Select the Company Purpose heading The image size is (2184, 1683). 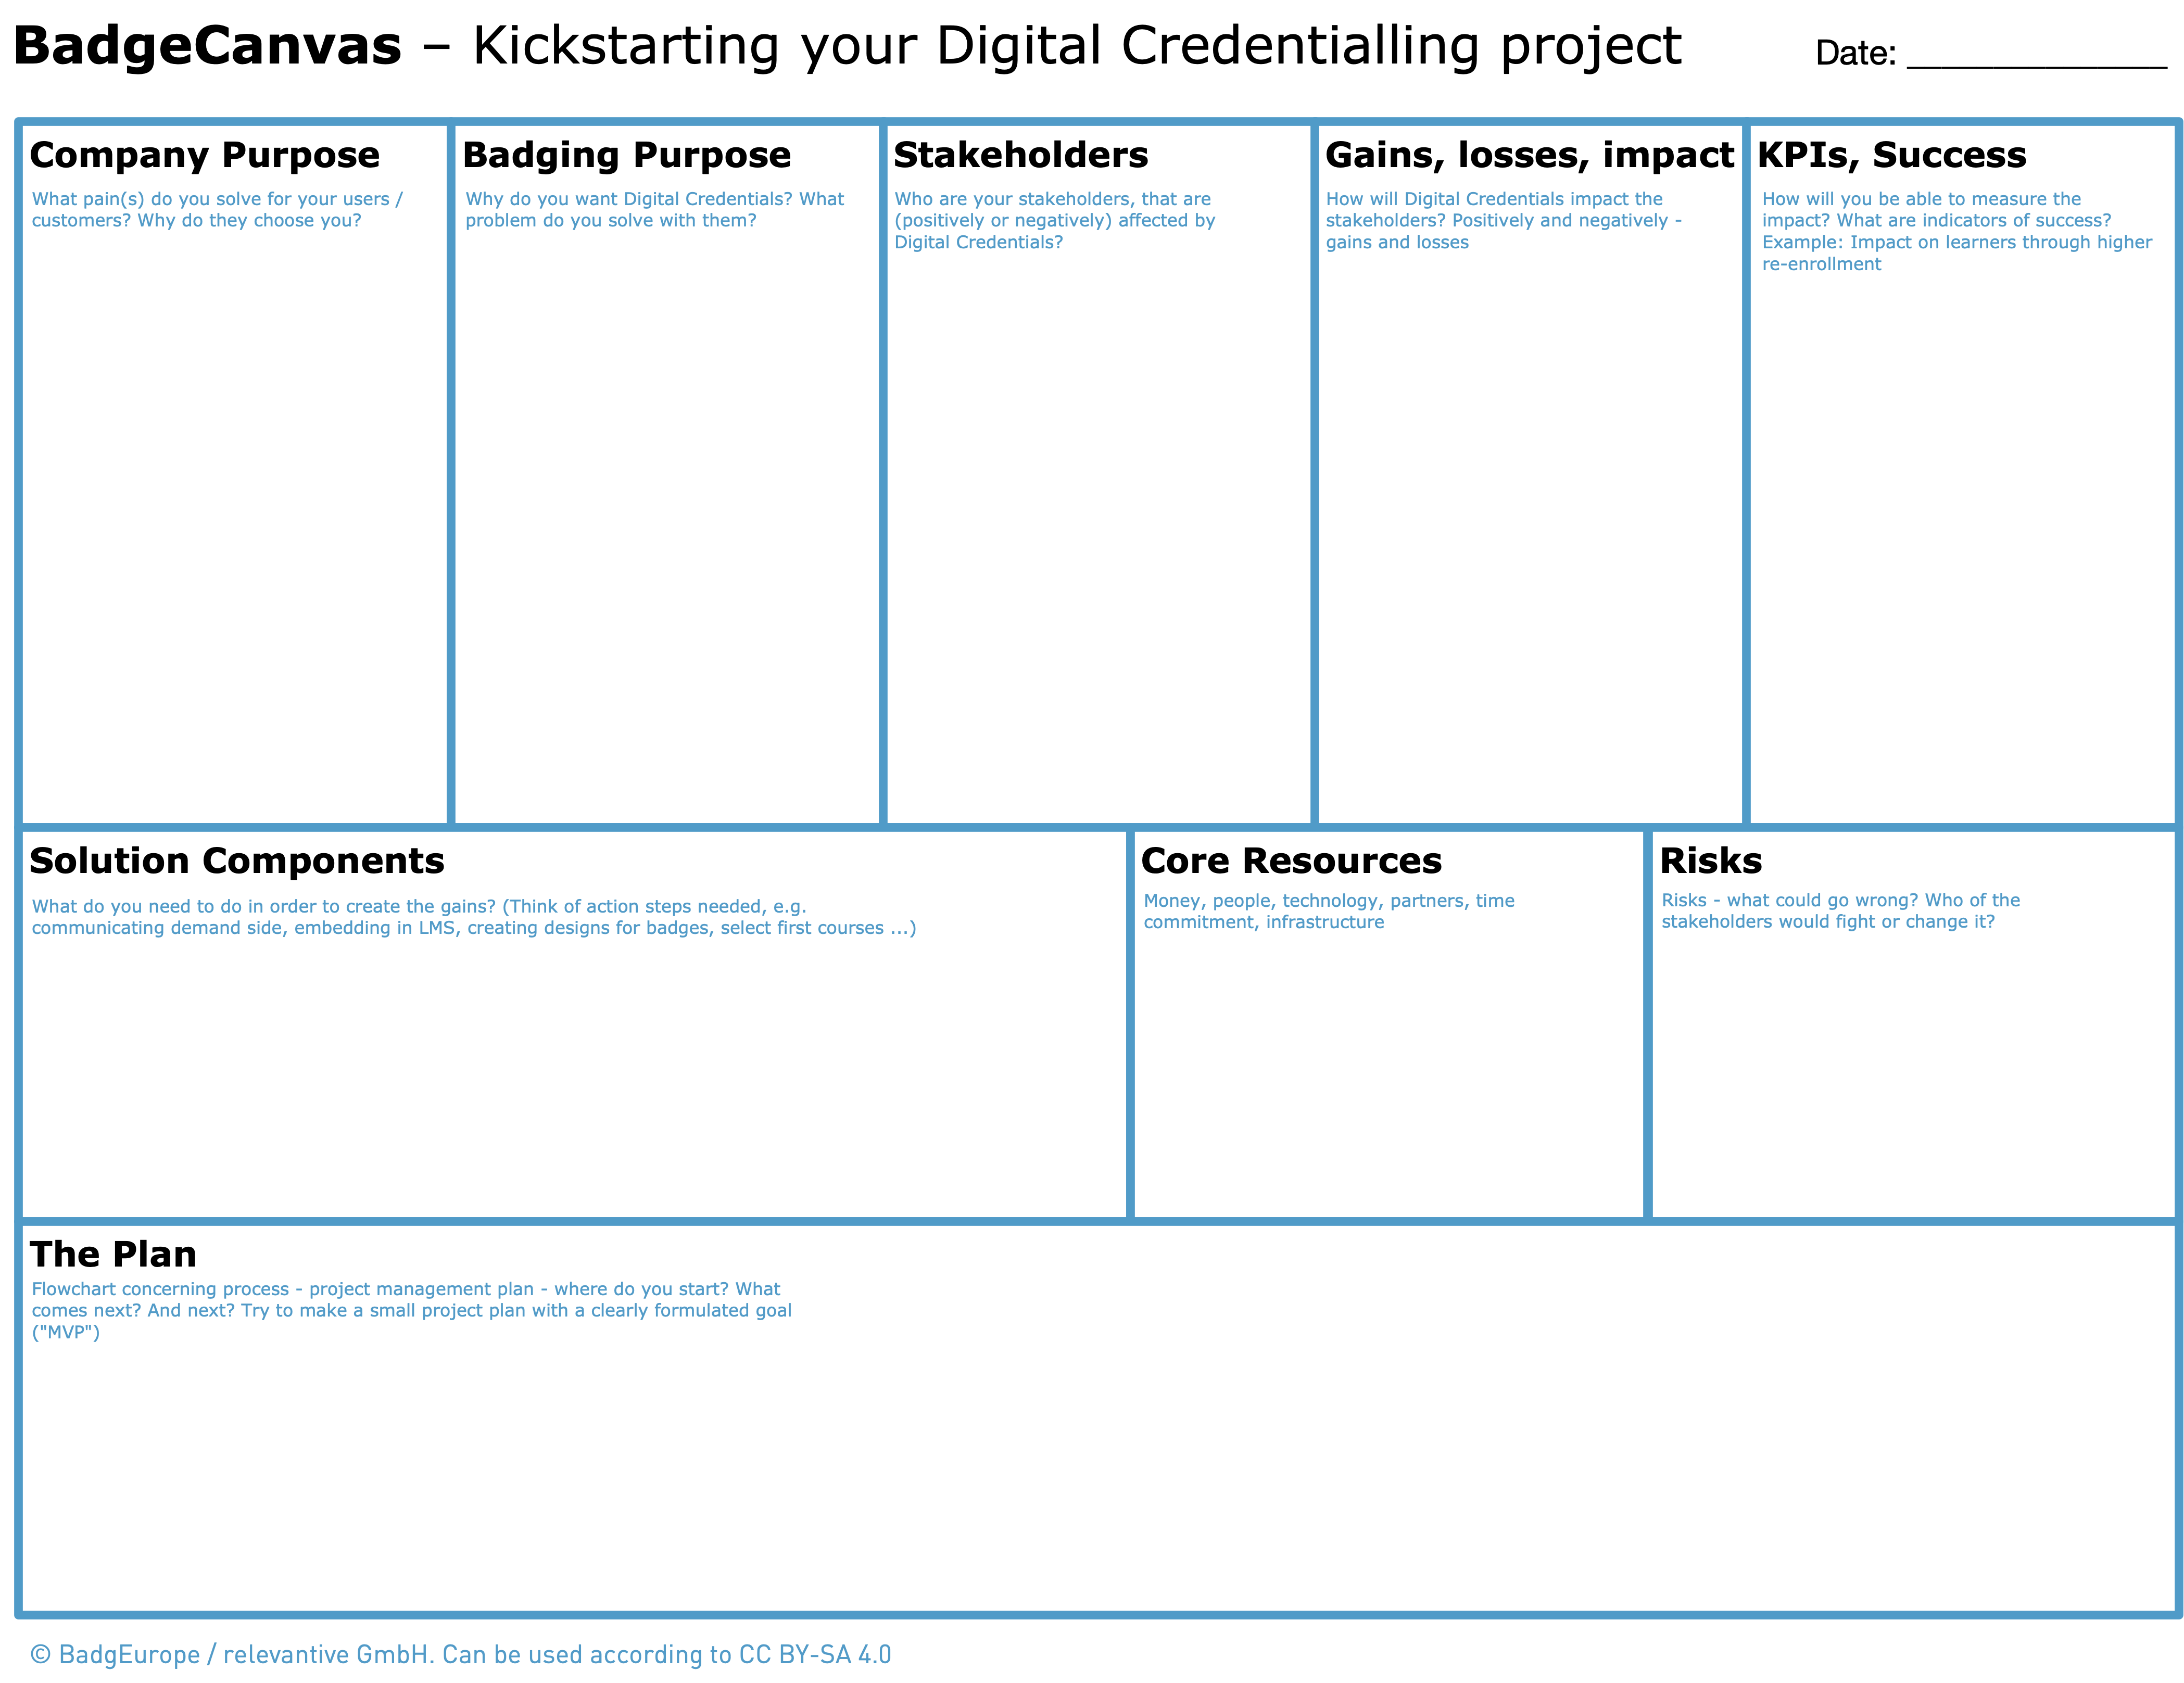coord(204,155)
